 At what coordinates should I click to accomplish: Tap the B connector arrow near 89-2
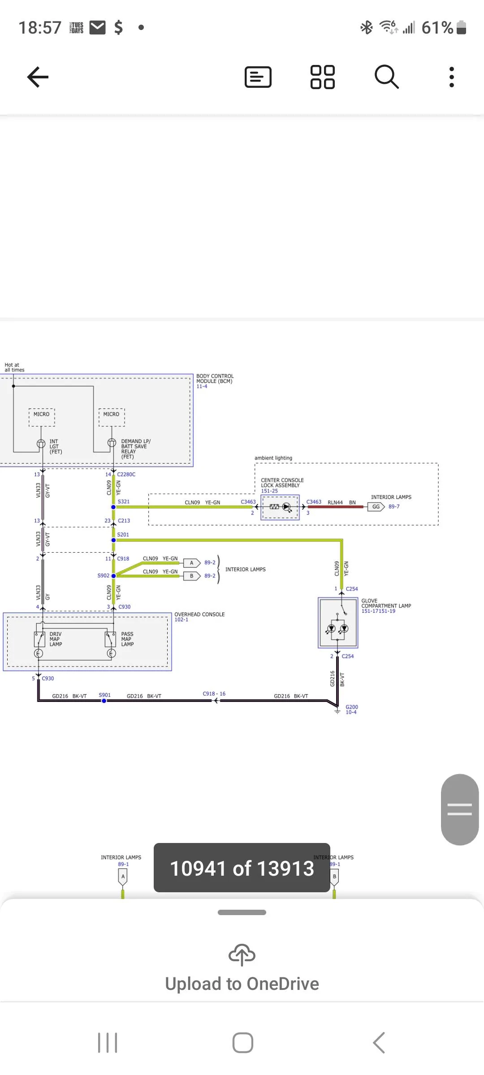point(192,576)
